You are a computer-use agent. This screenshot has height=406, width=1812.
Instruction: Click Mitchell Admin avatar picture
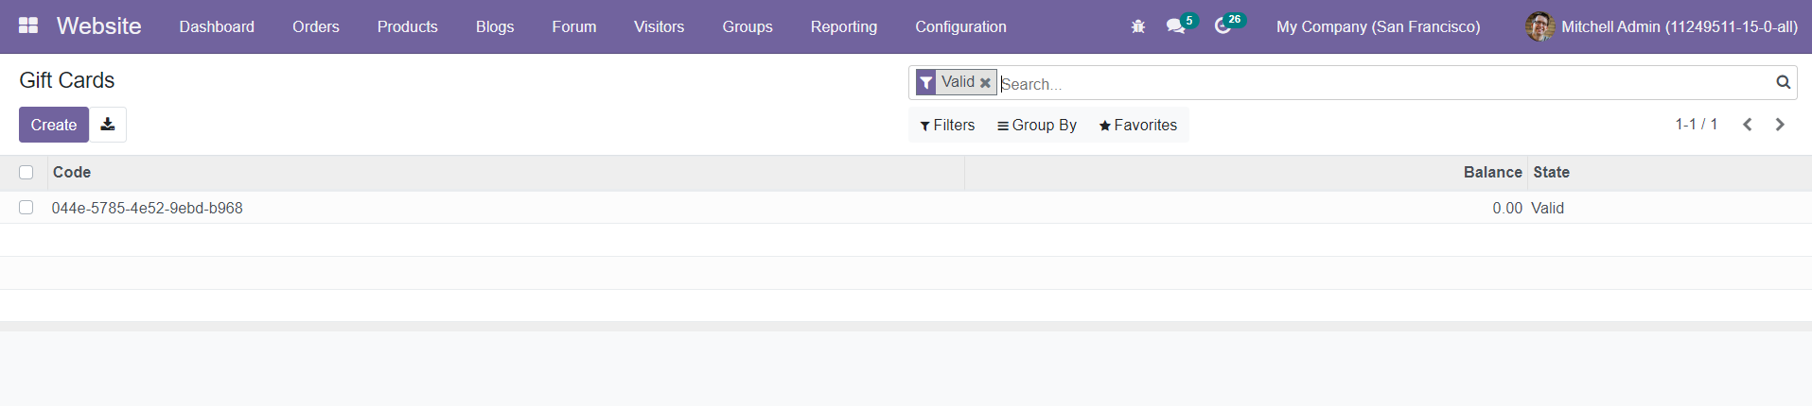point(1539,26)
